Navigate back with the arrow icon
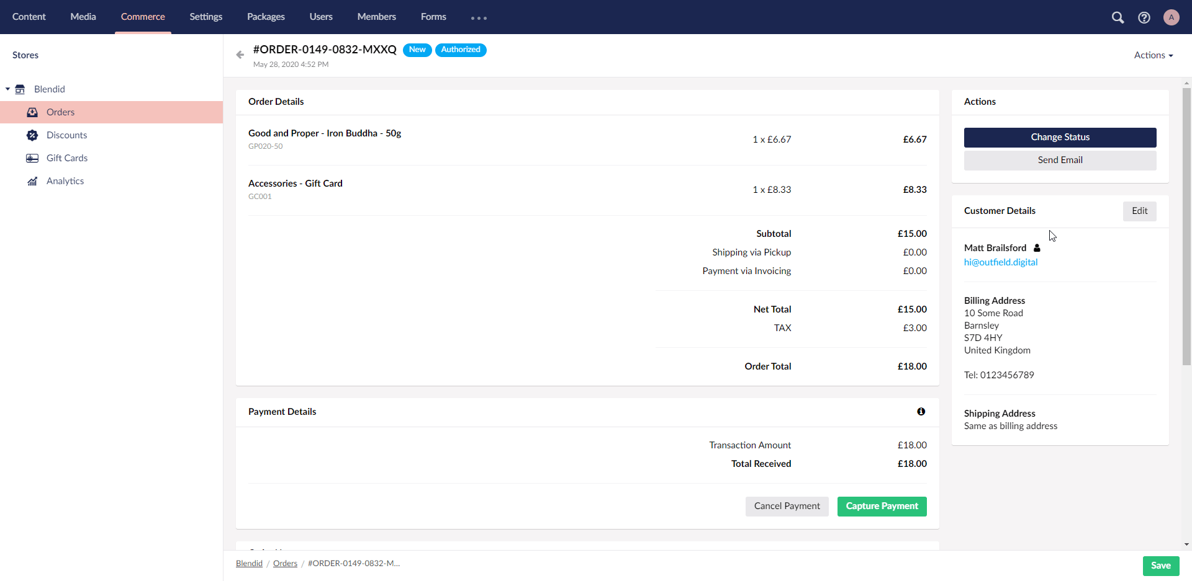 click(x=240, y=55)
